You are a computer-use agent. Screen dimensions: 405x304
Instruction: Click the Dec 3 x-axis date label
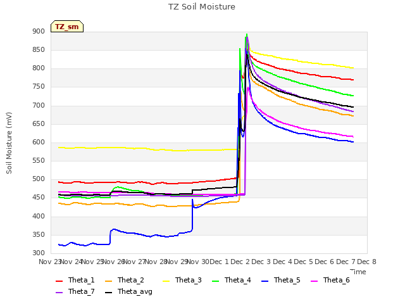pos(261,262)
